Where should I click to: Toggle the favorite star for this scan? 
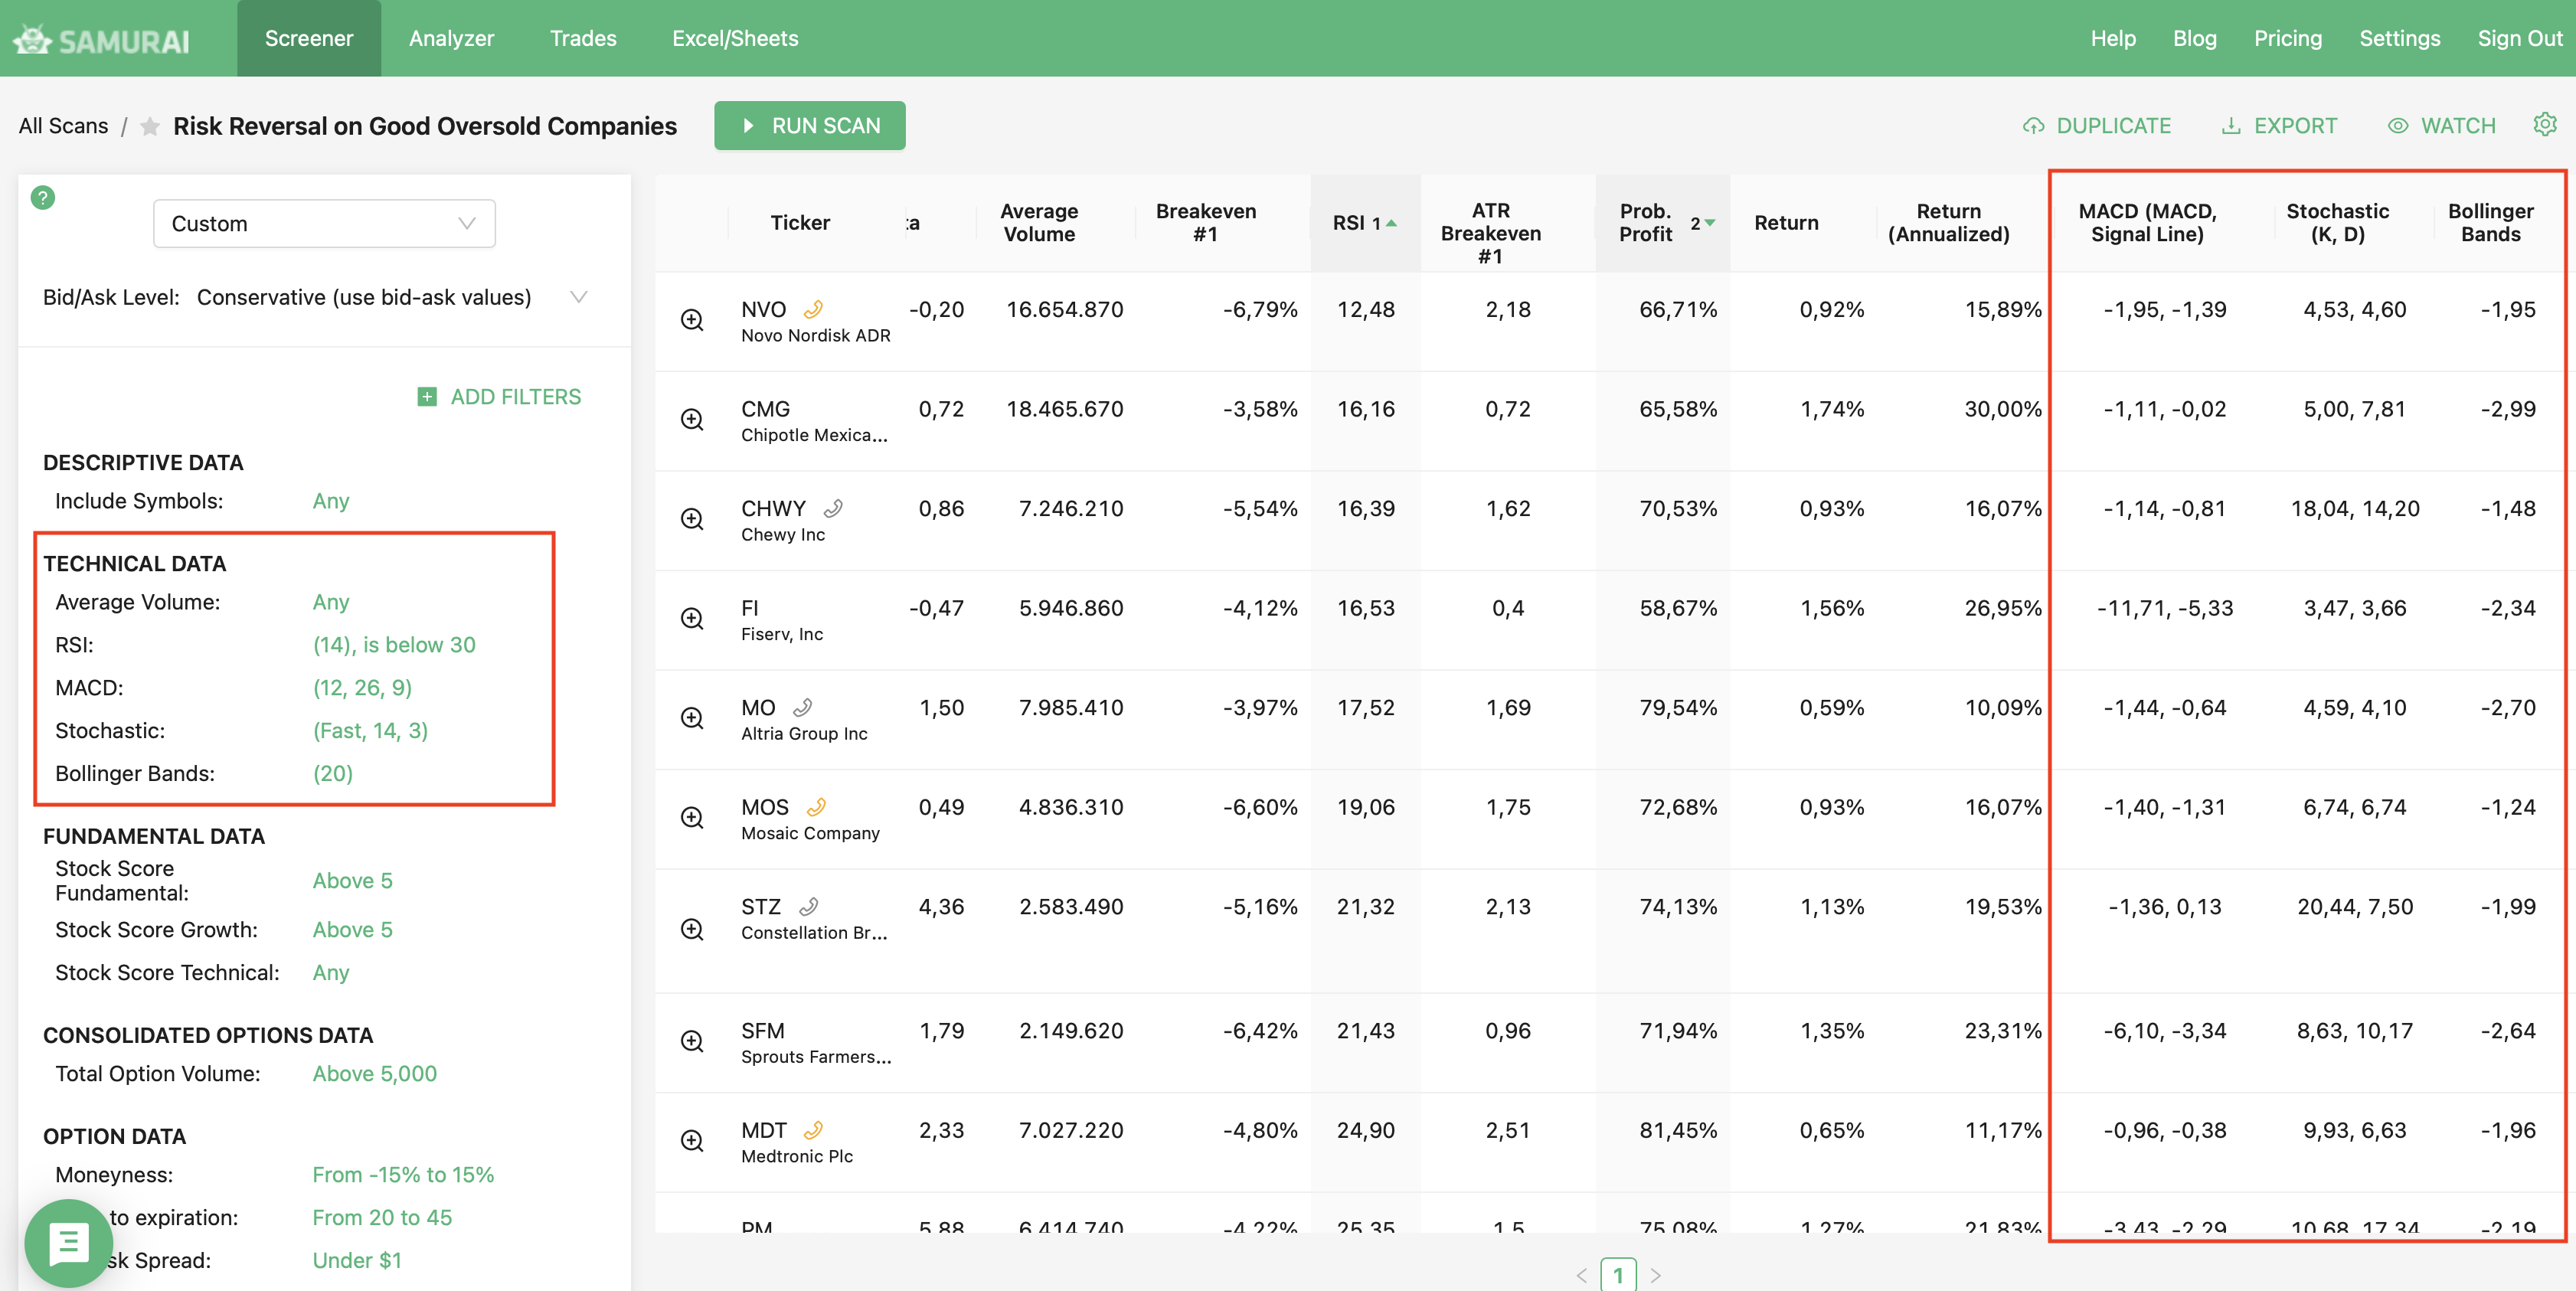[x=150, y=127]
